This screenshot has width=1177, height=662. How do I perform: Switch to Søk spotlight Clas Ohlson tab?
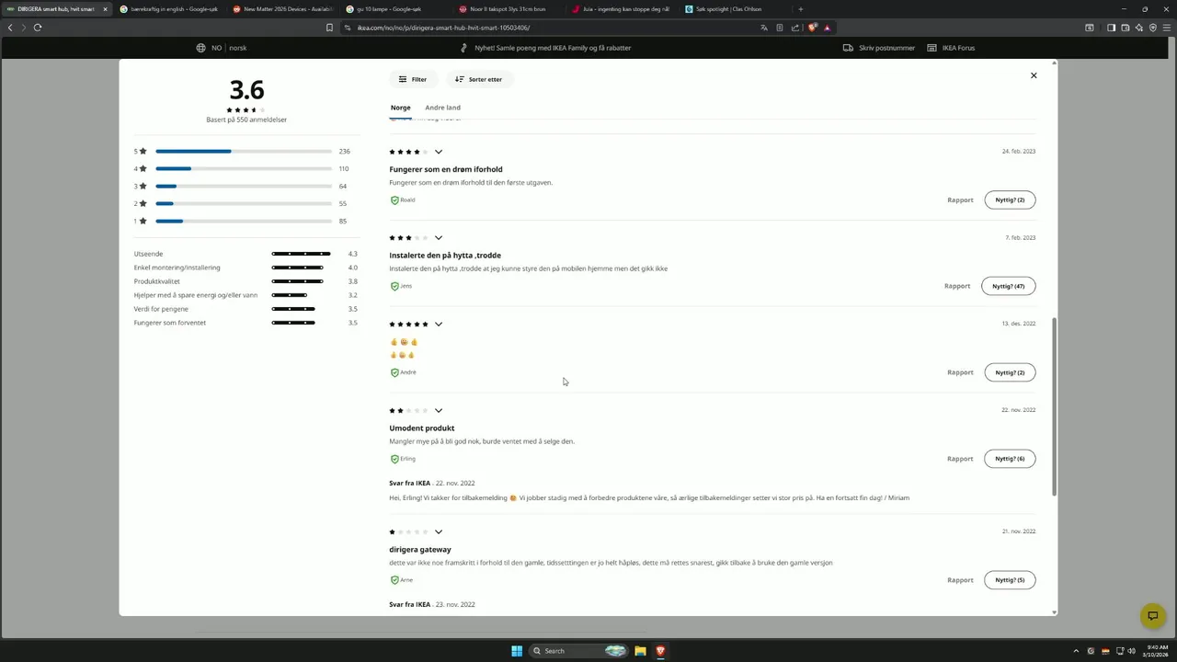(x=735, y=9)
